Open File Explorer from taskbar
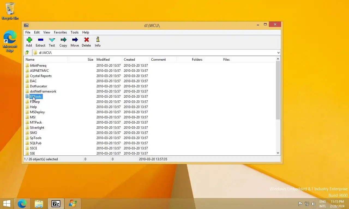 [x=39, y=204]
